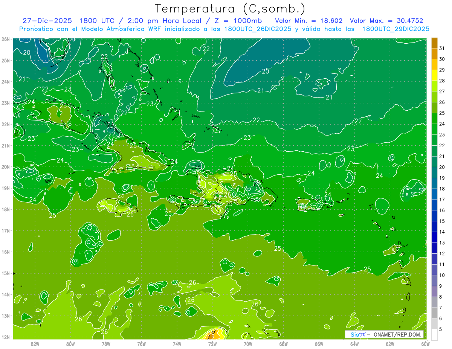Click the "23N" latitude label
This screenshot has width=452, height=349.
pos(6,103)
